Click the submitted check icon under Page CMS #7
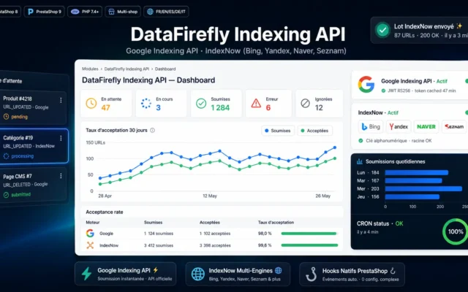 (6, 195)
